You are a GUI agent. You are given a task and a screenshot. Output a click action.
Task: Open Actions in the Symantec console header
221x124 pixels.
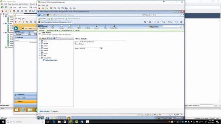[x=70, y=27]
